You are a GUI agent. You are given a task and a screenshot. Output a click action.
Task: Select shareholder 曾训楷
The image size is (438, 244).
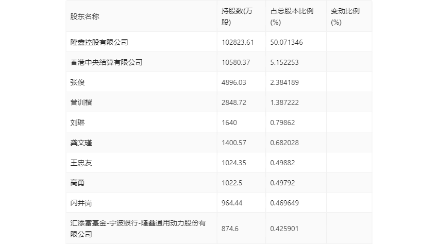(x=81, y=102)
